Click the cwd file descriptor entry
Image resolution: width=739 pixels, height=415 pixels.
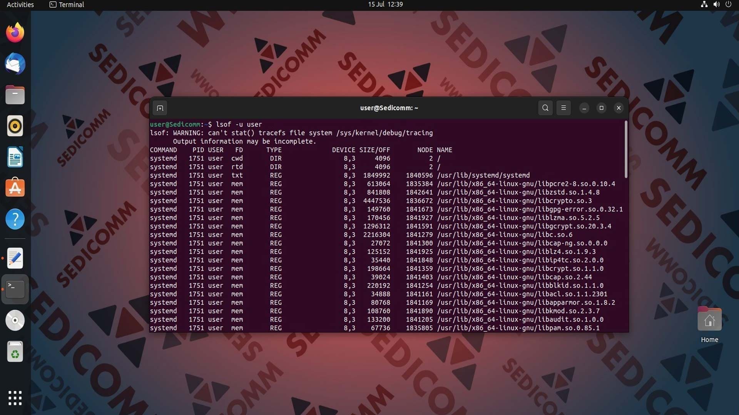237,158
